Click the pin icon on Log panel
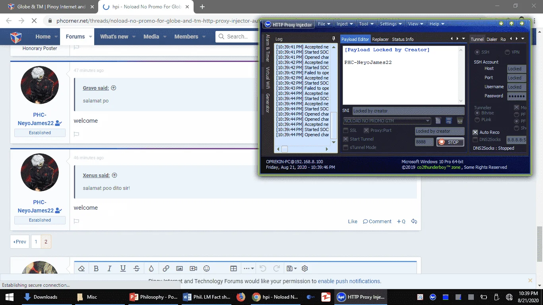 click(334, 39)
